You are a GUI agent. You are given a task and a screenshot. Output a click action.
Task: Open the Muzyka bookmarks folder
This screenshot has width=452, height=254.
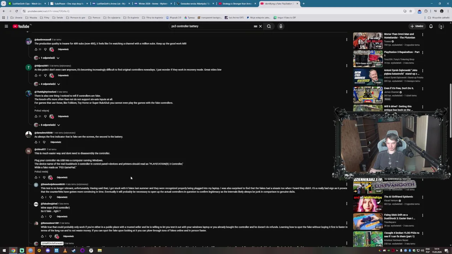[x=31, y=18]
